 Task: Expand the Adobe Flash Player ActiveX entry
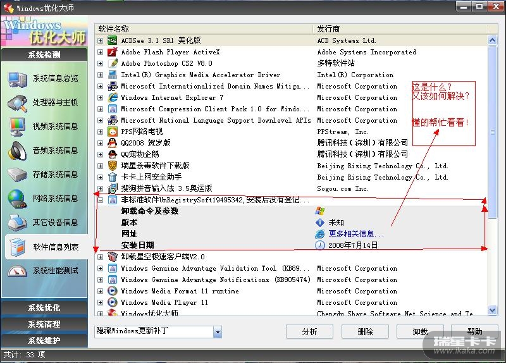point(101,52)
